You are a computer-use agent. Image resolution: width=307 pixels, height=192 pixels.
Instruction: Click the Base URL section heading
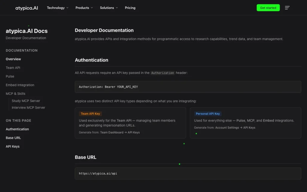point(85,157)
